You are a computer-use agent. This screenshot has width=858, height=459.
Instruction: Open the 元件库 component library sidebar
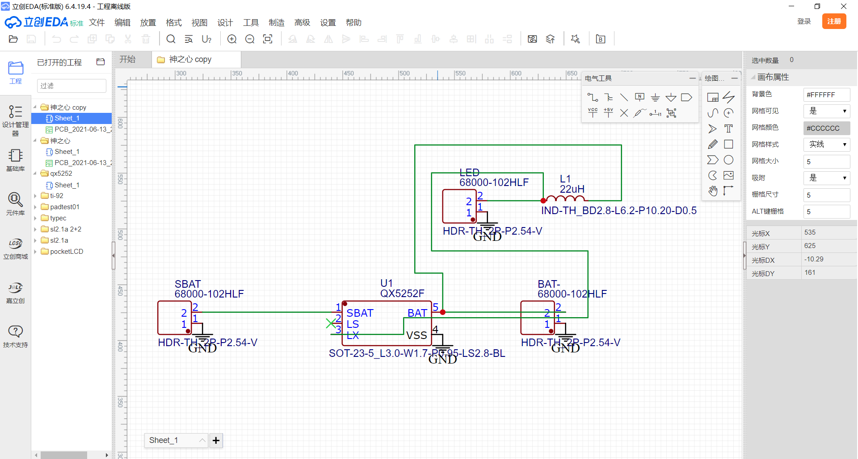click(15, 204)
